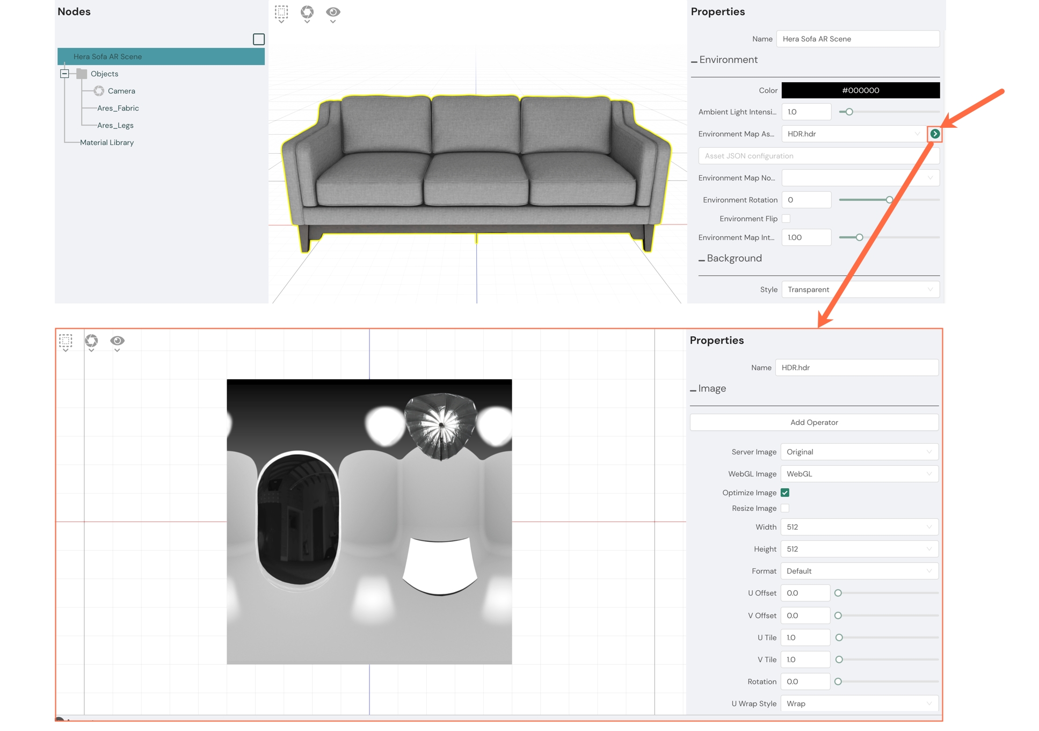Click the eye visibility icon in lower viewport
This screenshot has height=731, width=1039.
pyautogui.click(x=117, y=341)
